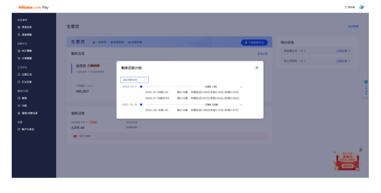Open the 金融日 promo banner

click(x=348, y=160)
